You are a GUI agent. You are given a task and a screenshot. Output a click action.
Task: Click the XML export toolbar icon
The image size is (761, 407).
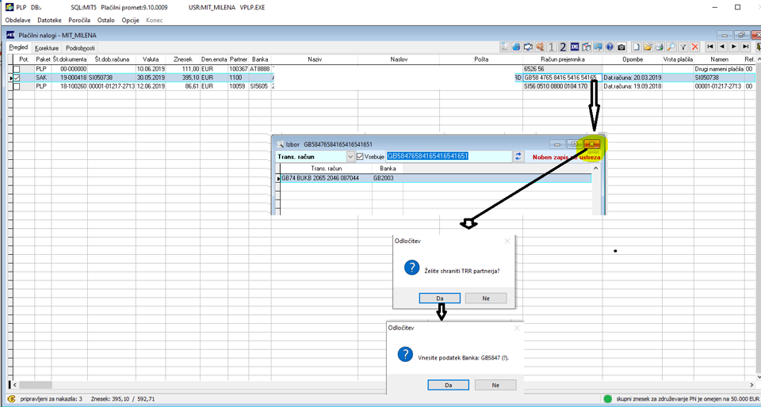point(575,47)
